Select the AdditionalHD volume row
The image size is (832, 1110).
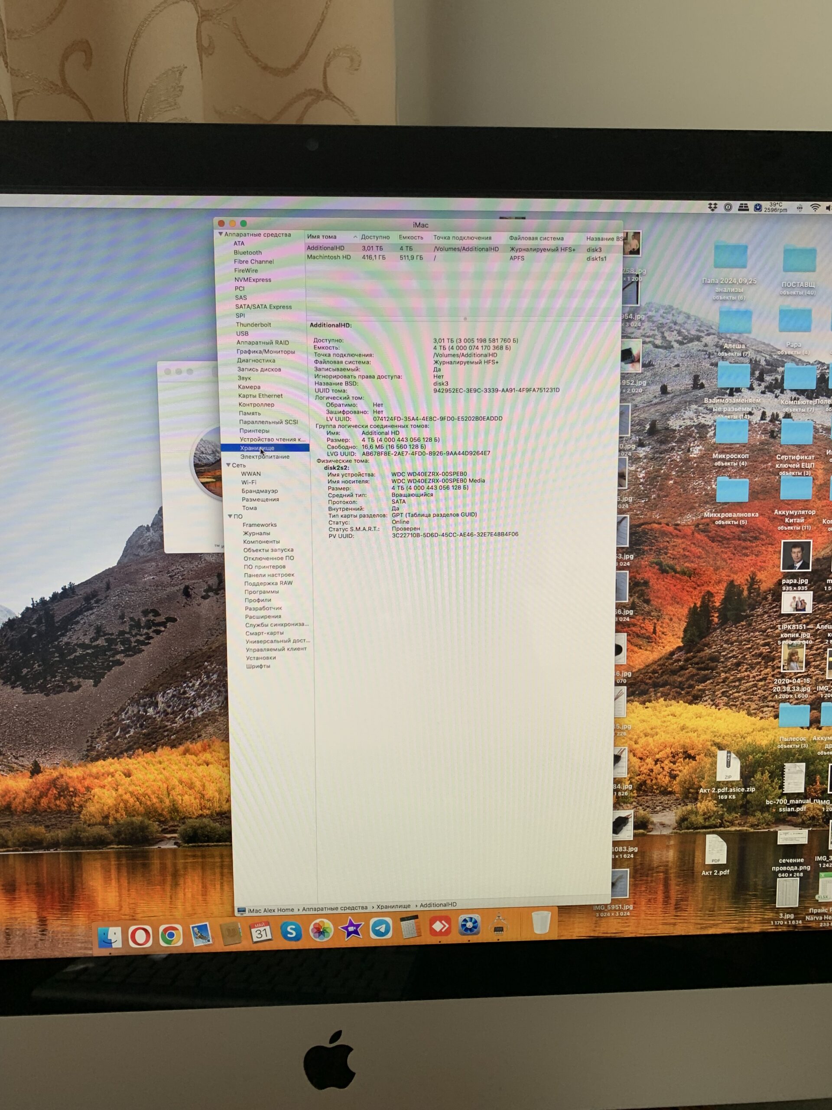(464, 248)
